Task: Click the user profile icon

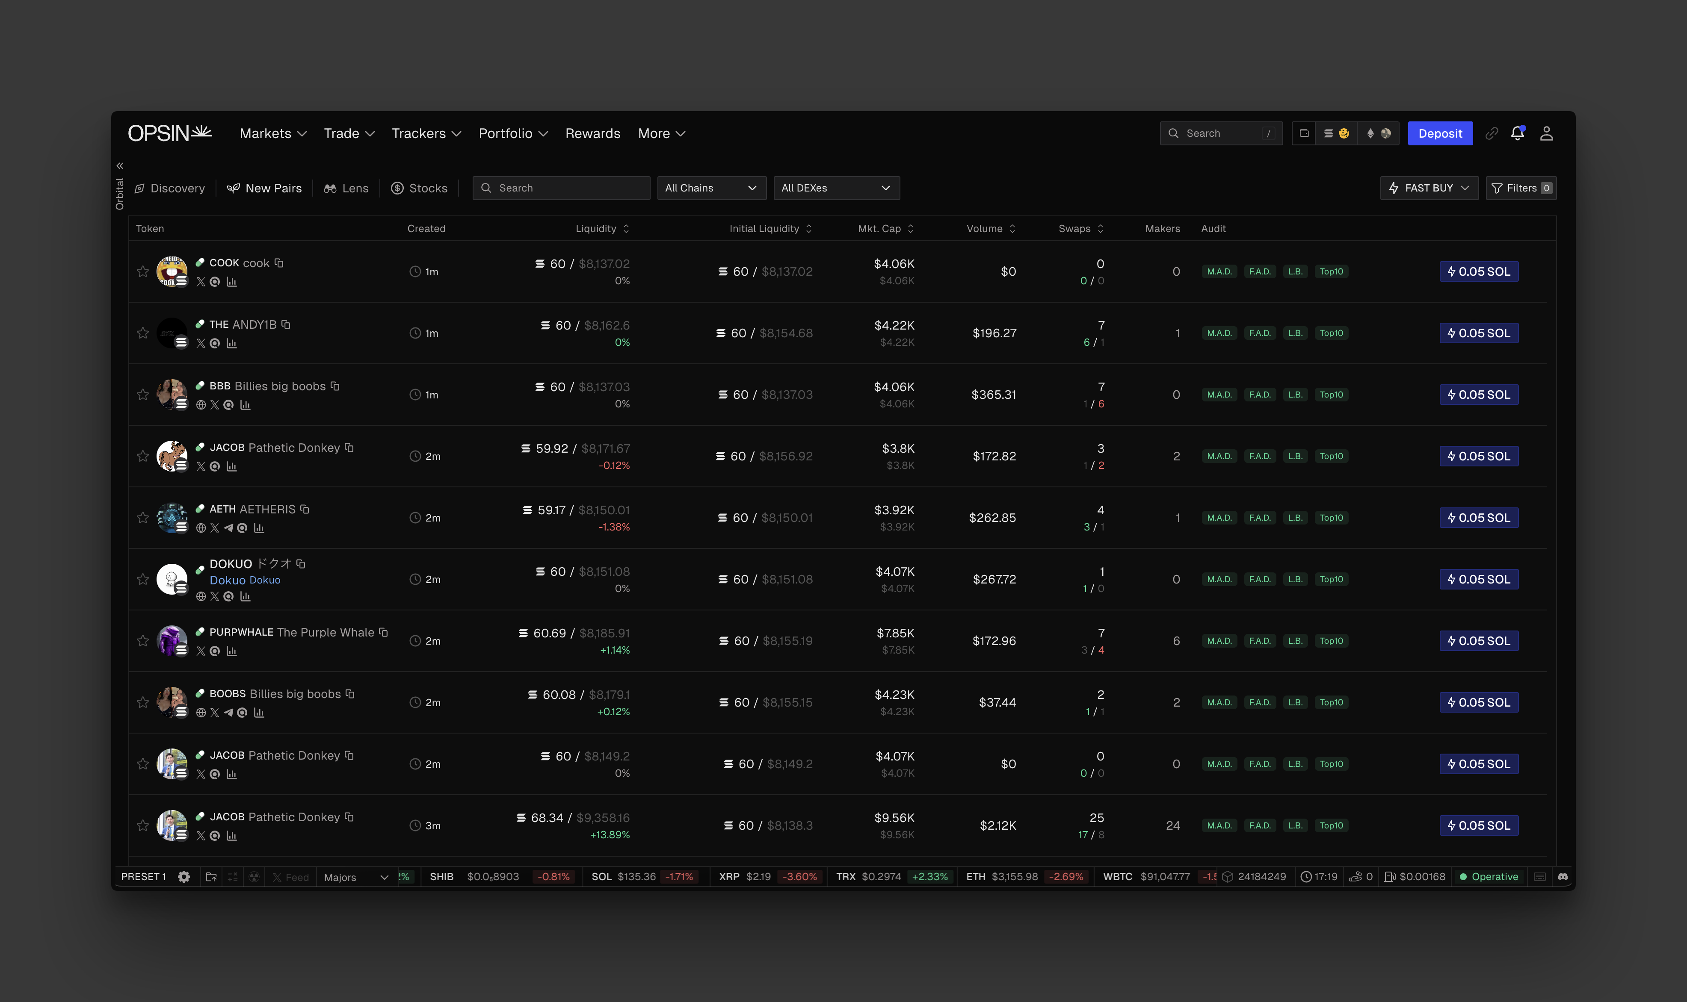Action: 1546,133
